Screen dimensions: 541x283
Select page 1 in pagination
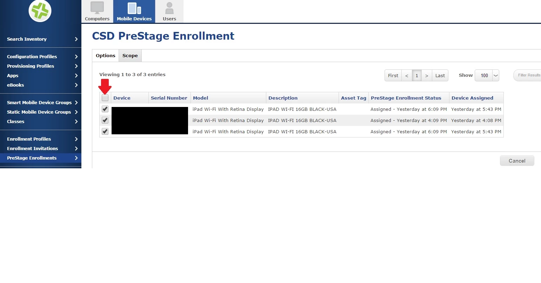pos(417,75)
